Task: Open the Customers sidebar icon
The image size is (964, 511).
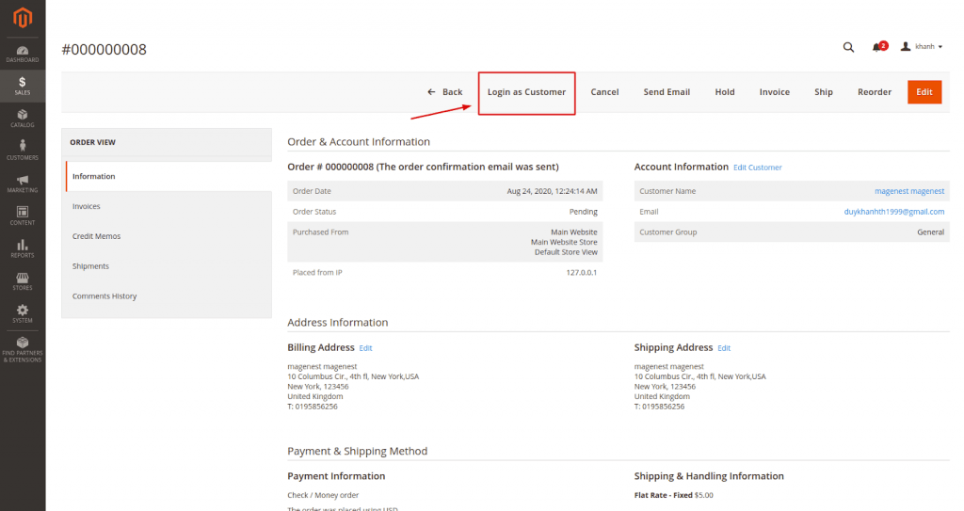Action: coord(23,151)
